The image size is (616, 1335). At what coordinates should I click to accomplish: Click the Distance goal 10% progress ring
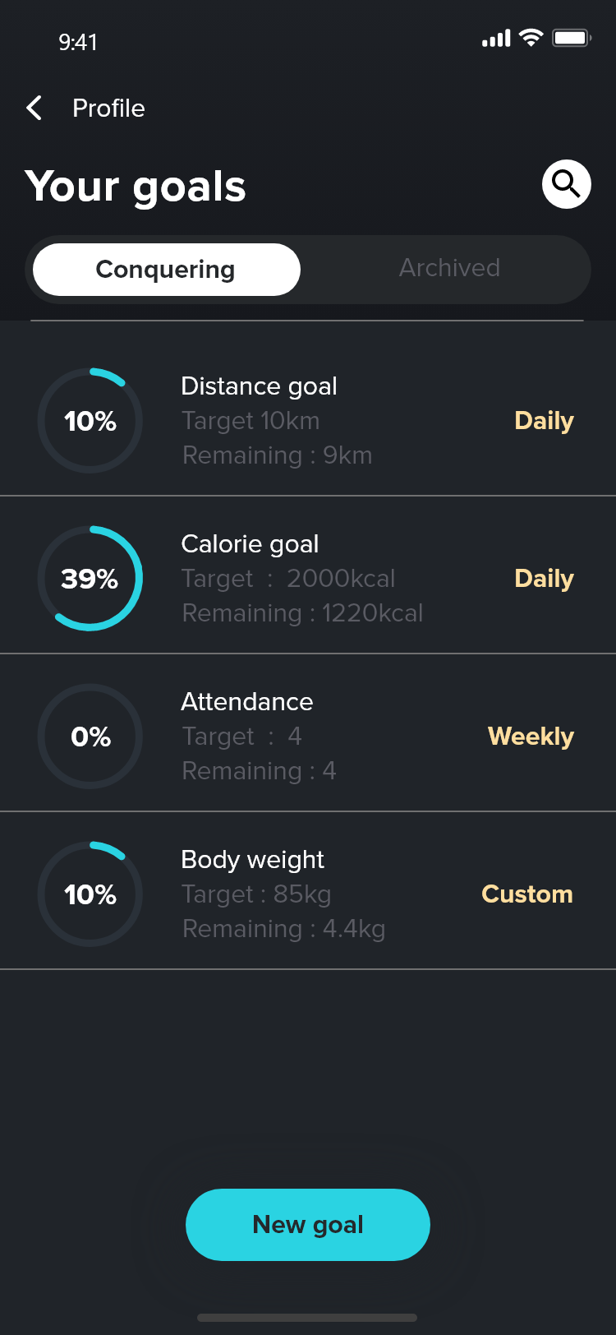click(x=90, y=421)
